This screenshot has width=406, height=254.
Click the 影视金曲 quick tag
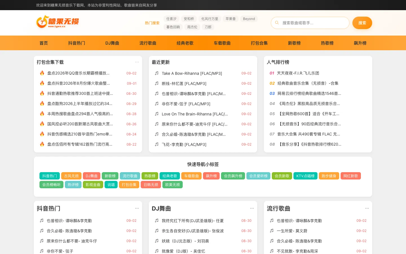tap(93, 185)
